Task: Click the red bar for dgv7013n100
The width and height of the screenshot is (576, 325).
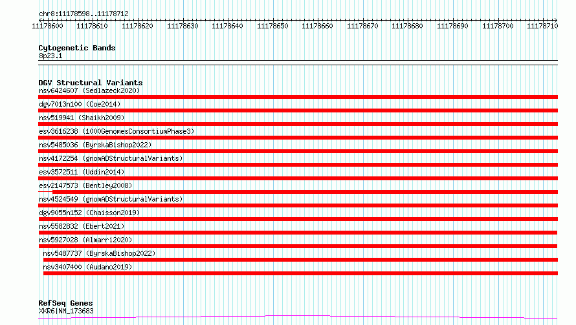Action: click(x=298, y=110)
